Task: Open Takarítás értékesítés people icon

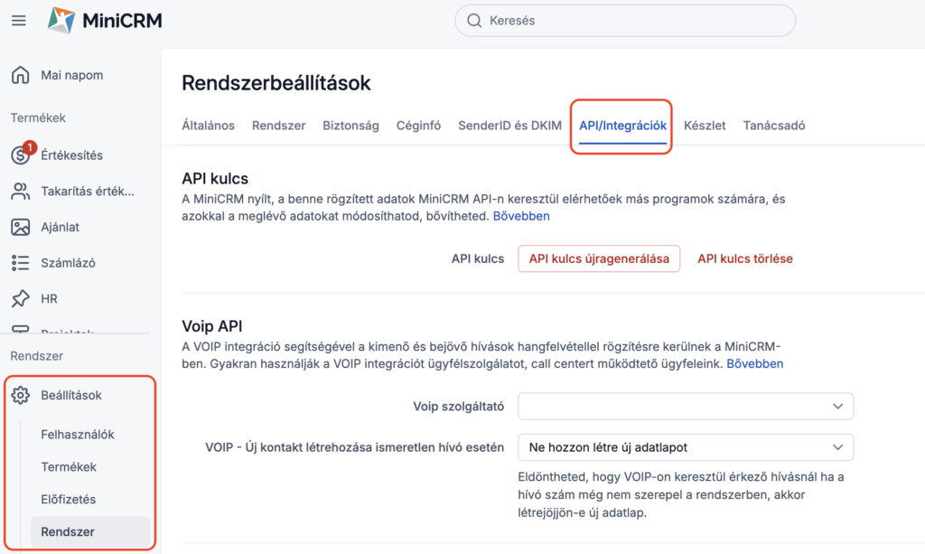Action: 20,191
